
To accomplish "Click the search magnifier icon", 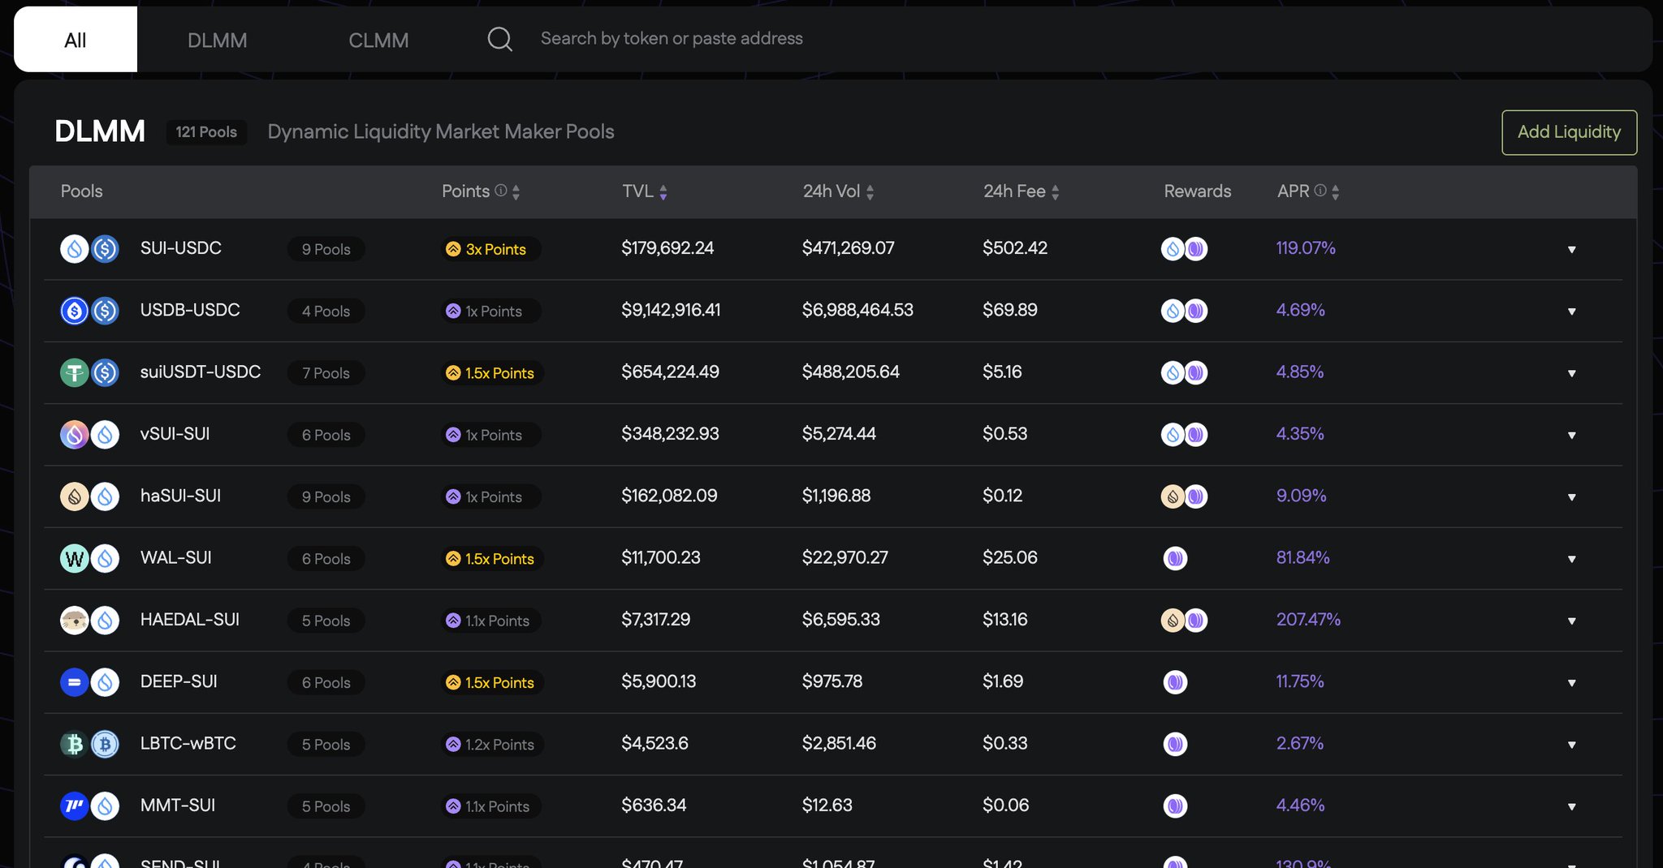I will point(499,39).
